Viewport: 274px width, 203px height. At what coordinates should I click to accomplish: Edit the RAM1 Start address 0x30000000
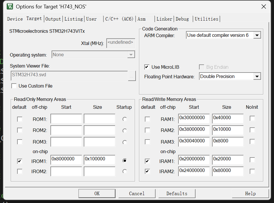click(194, 119)
